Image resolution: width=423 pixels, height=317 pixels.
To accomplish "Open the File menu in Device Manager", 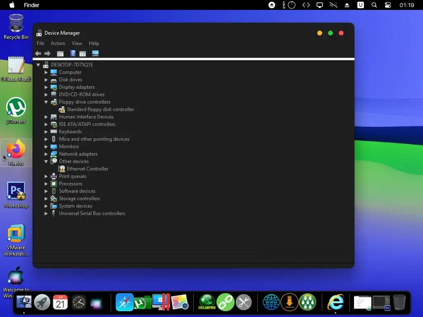I will pyautogui.click(x=40, y=43).
